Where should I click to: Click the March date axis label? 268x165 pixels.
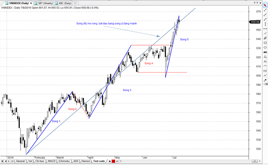60,158
